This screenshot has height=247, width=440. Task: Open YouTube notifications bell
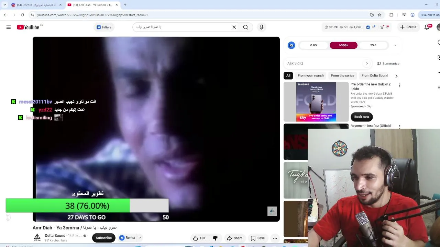(x=427, y=27)
